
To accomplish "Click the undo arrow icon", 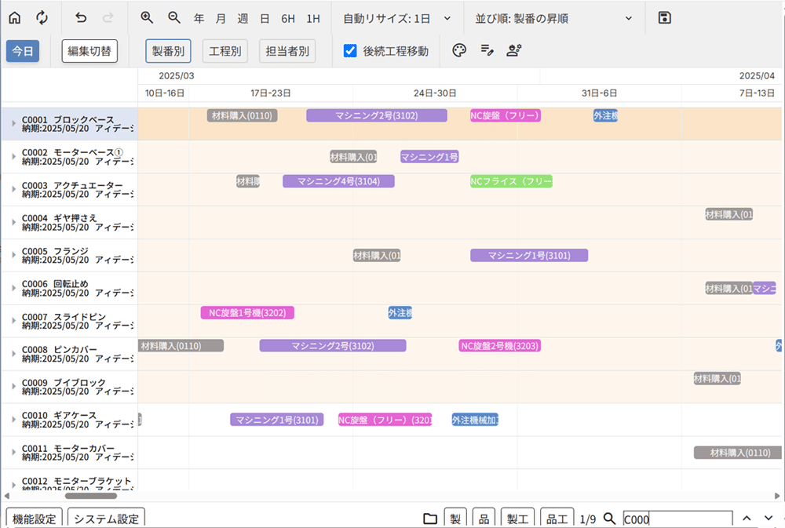I will [x=82, y=17].
